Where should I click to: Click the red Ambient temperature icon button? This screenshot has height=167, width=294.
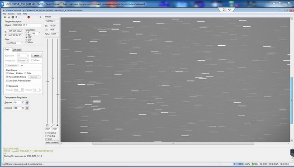point(27,108)
